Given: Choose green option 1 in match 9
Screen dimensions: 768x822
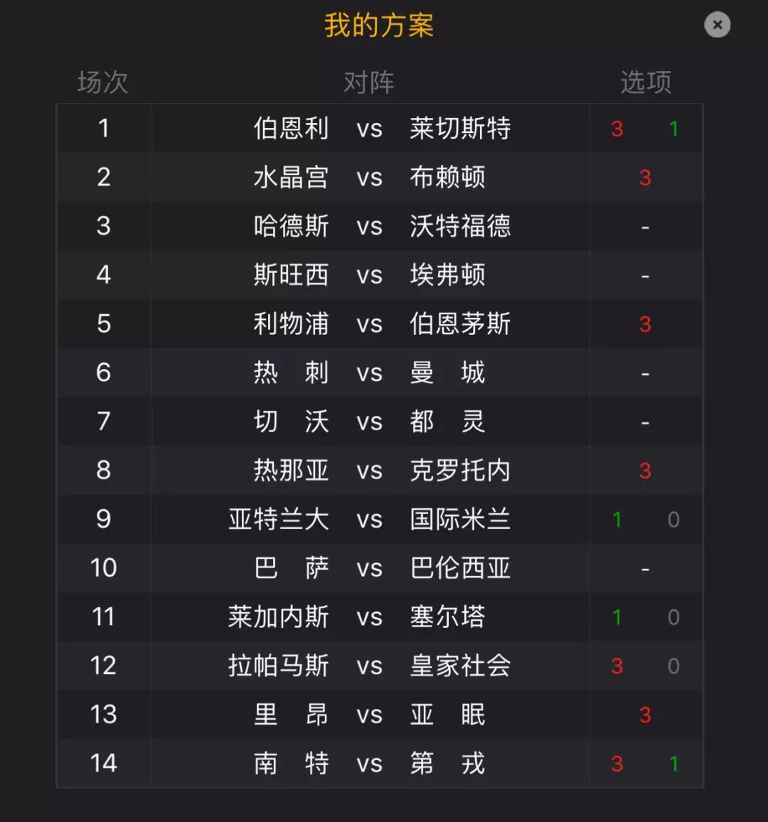Looking at the screenshot, I should pyautogui.click(x=617, y=520).
